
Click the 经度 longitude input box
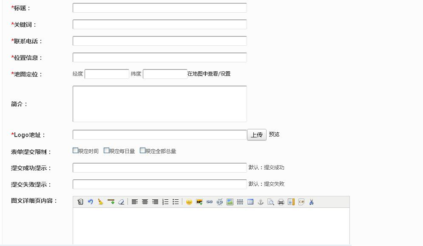pos(107,74)
